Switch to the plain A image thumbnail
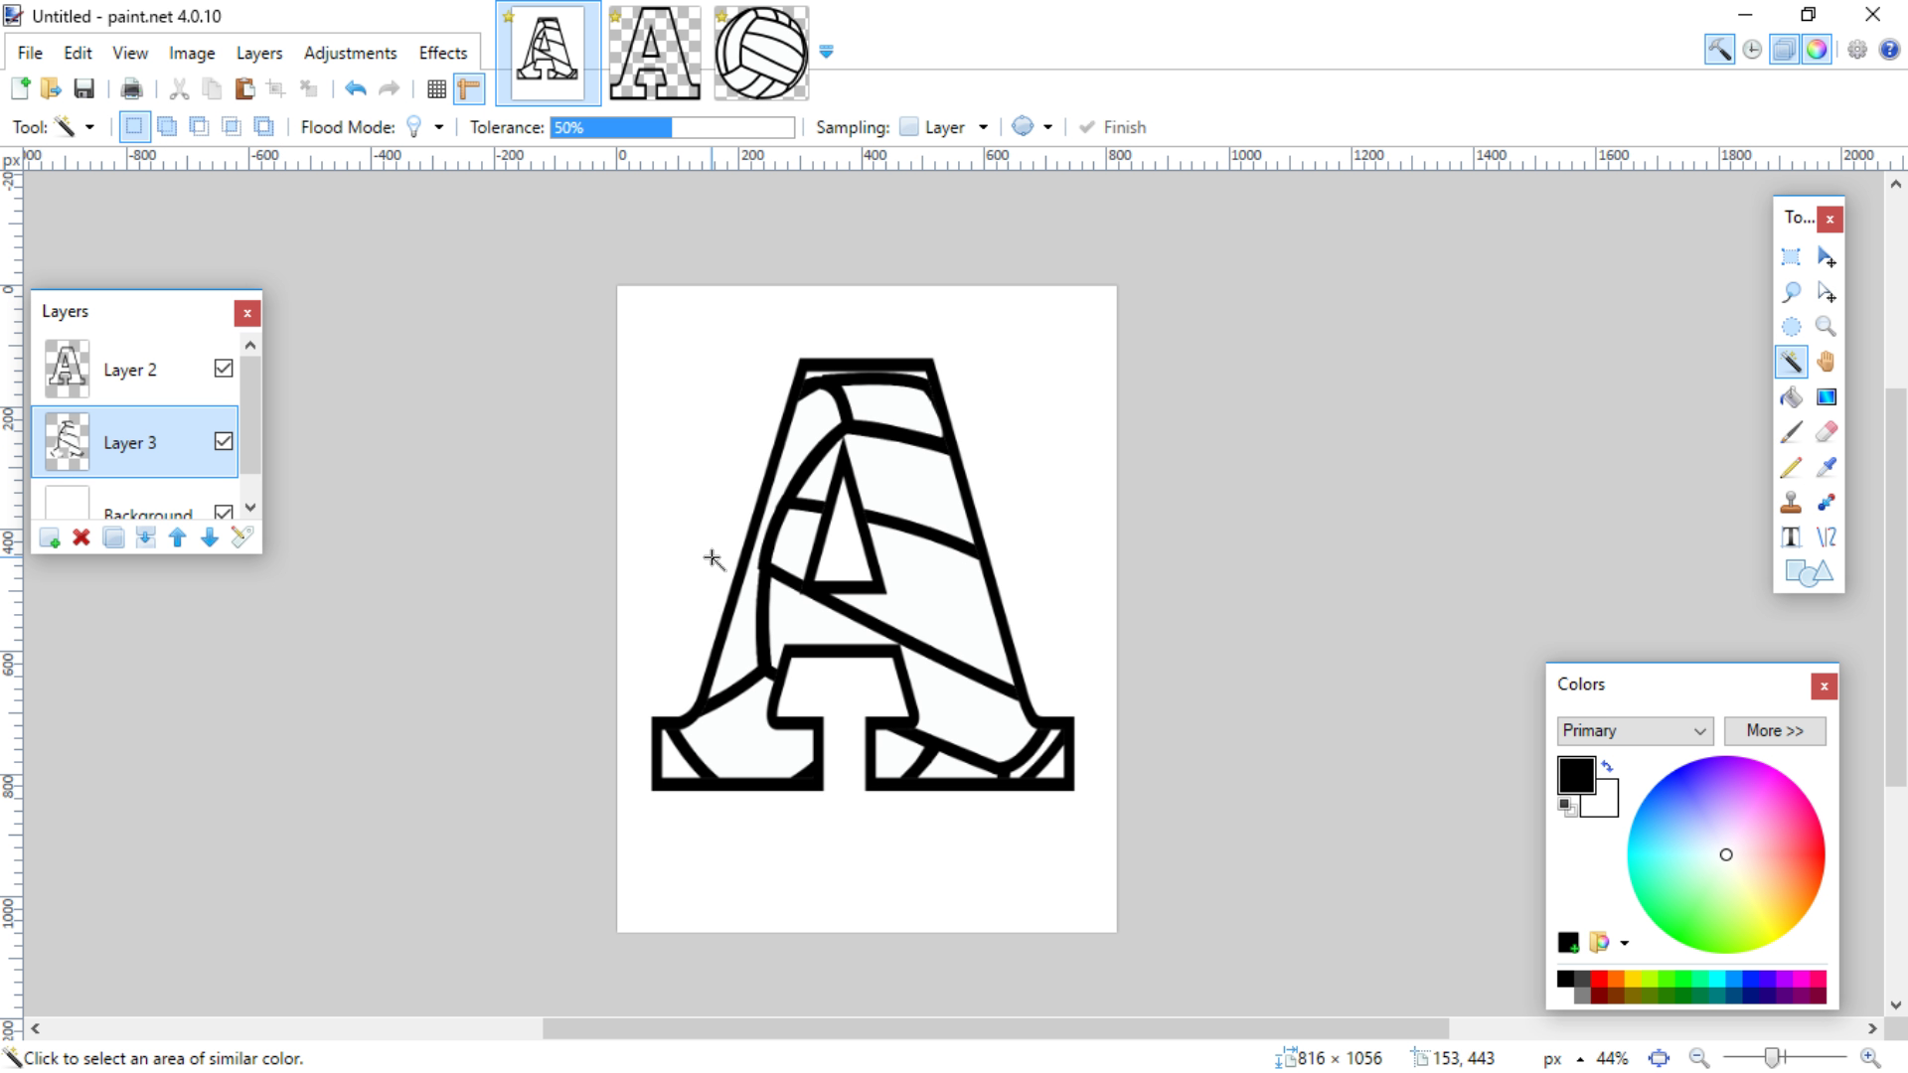 (x=655, y=53)
